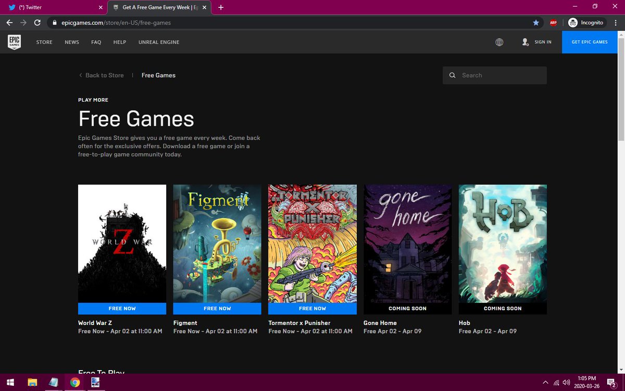Click COMING SOON under Hob
Image resolution: width=625 pixels, height=391 pixels.
point(503,309)
